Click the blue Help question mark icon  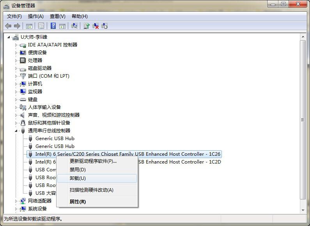click(53, 26)
